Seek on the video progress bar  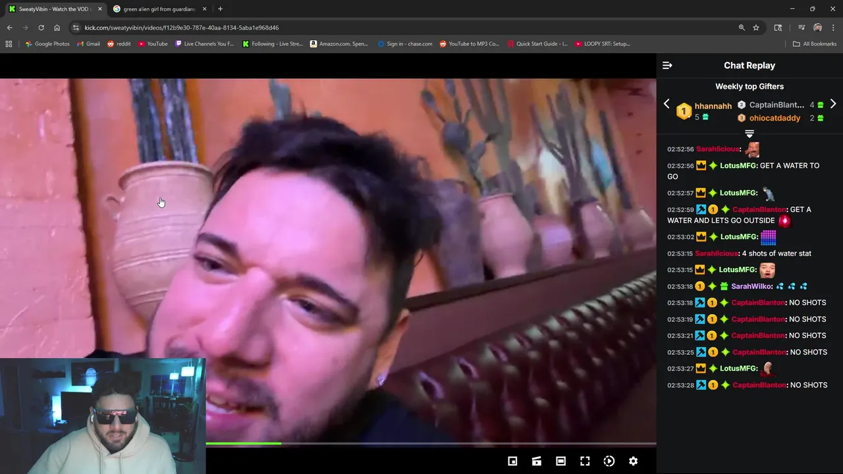tap(431, 444)
